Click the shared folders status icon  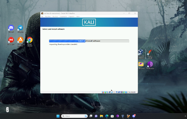click(114, 92)
